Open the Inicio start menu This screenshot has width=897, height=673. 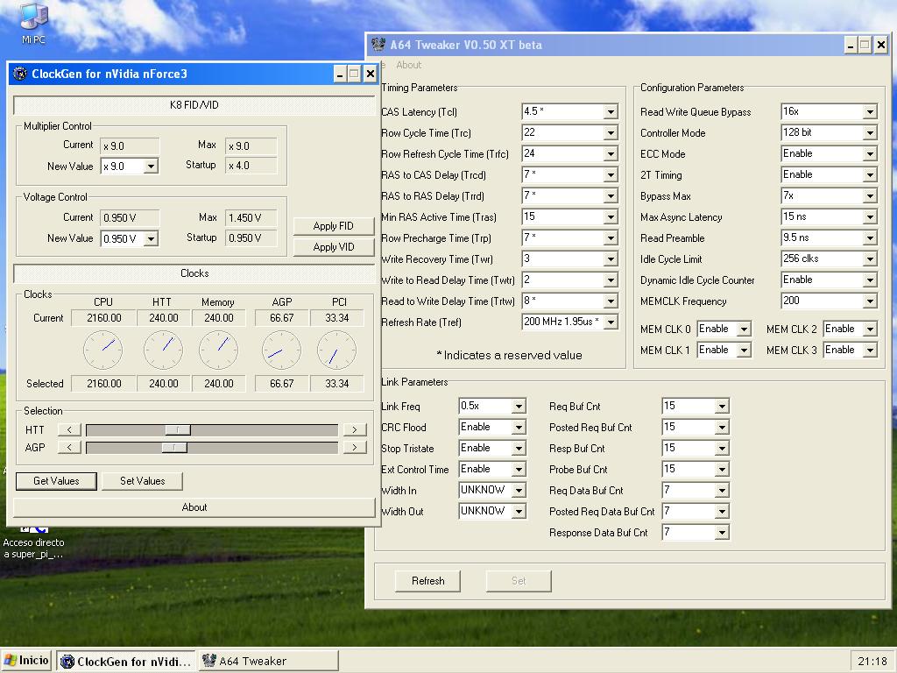(x=27, y=661)
